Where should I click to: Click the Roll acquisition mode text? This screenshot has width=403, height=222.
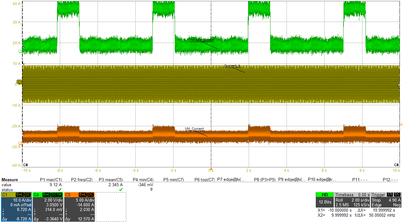pos(339,200)
